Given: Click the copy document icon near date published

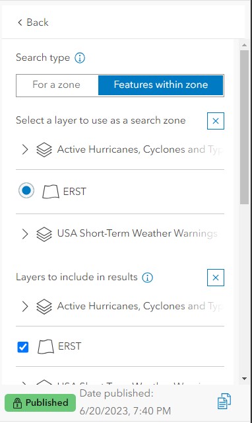Looking at the screenshot, I should click(x=224, y=401).
